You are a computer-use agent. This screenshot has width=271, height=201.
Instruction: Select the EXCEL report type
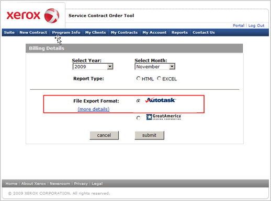click(159, 78)
